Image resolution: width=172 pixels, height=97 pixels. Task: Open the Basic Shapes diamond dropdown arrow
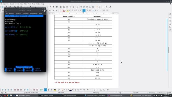108,7
